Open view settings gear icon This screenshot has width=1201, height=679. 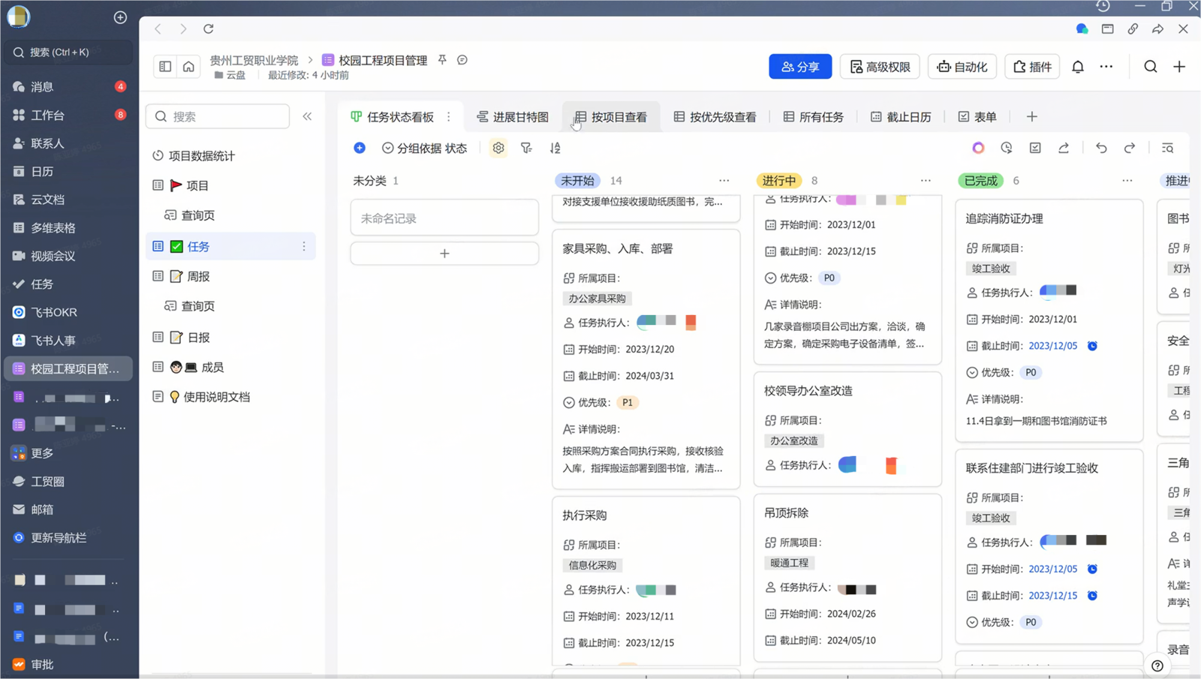pyautogui.click(x=498, y=148)
